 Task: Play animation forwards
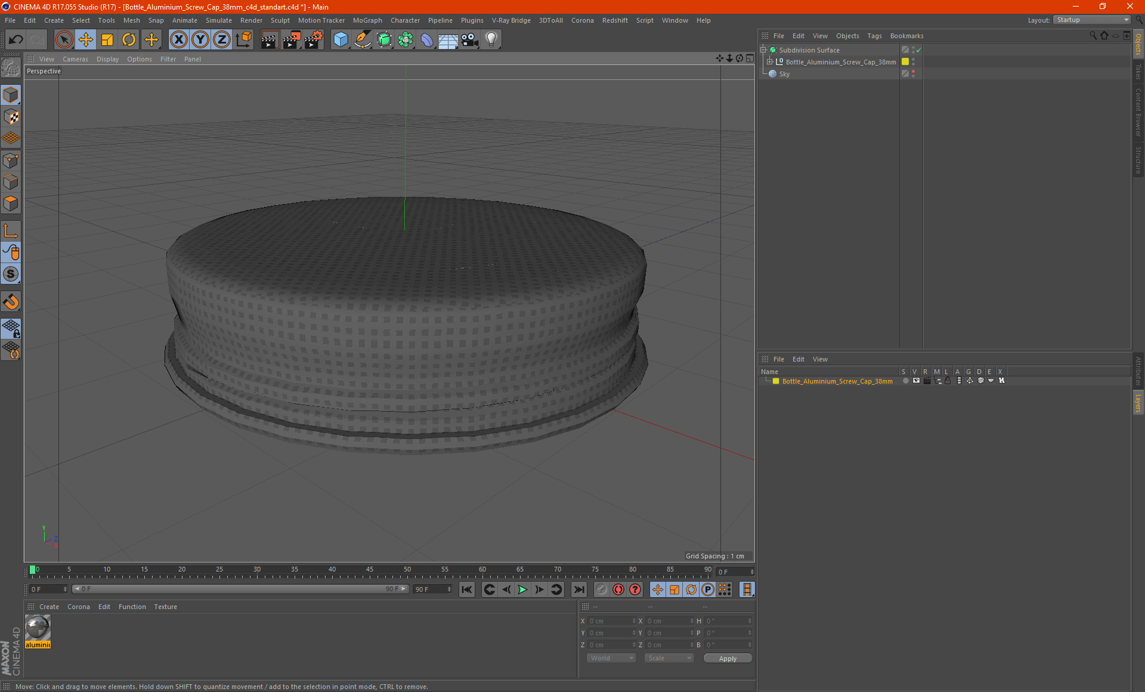[522, 589]
